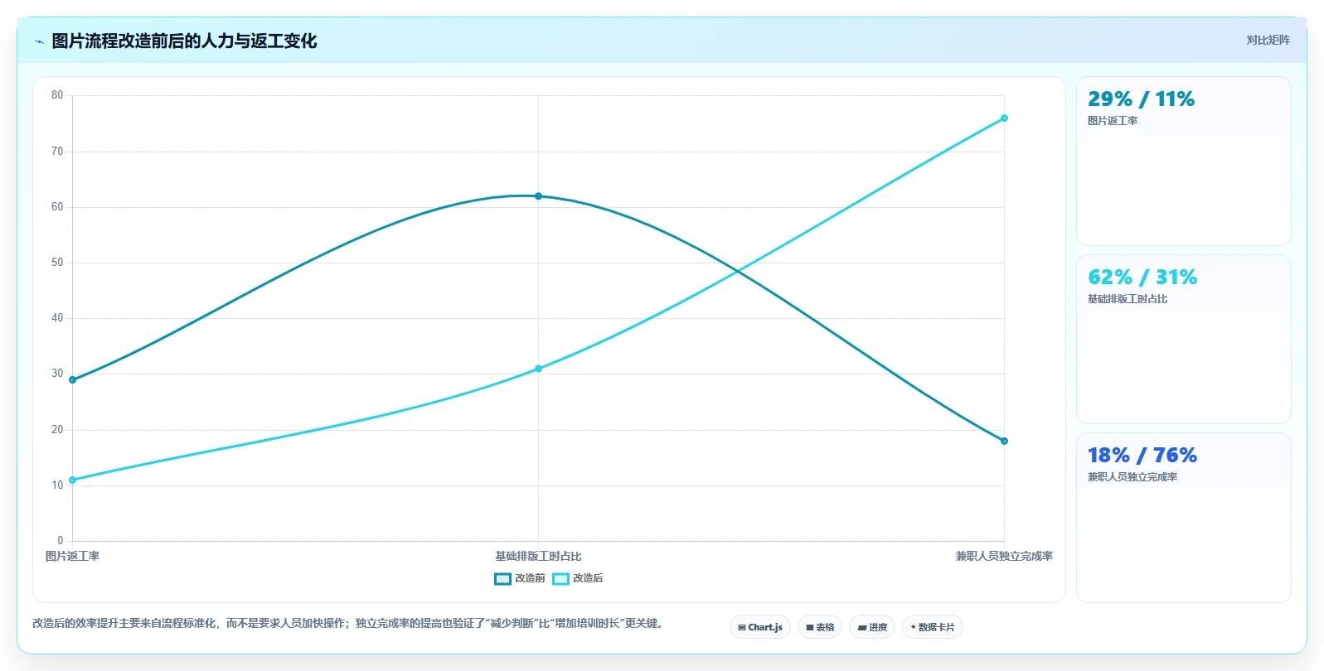Click the 基础排版工时占比 x-axis label
The width and height of the screenshot is (1324, 671).
pyautogui.click(x=538, y=556)
